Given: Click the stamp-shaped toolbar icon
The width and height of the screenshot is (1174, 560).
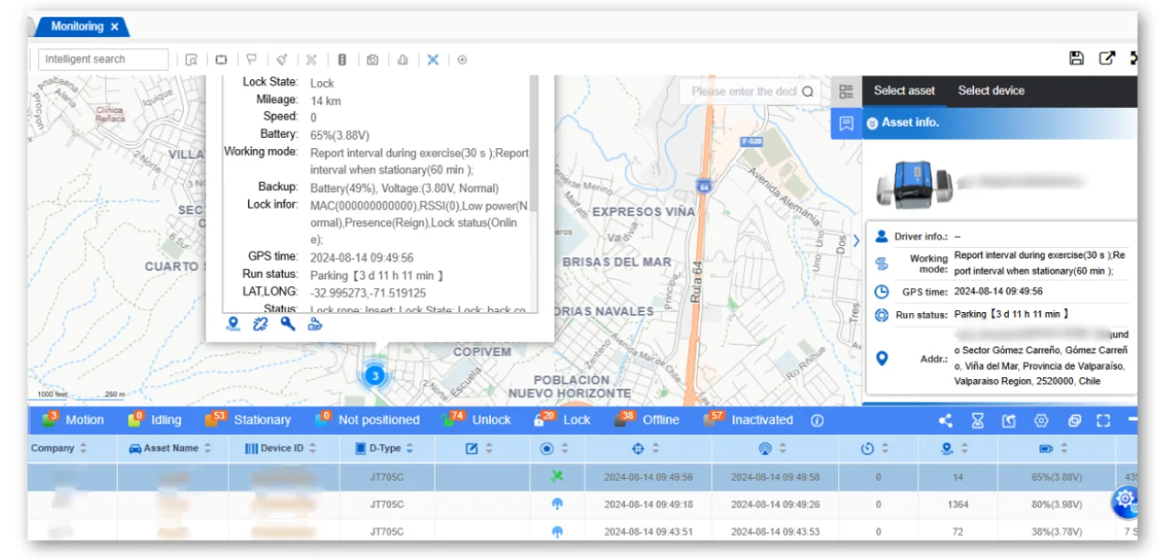Looking at the screenshot, I should [403, 60].
